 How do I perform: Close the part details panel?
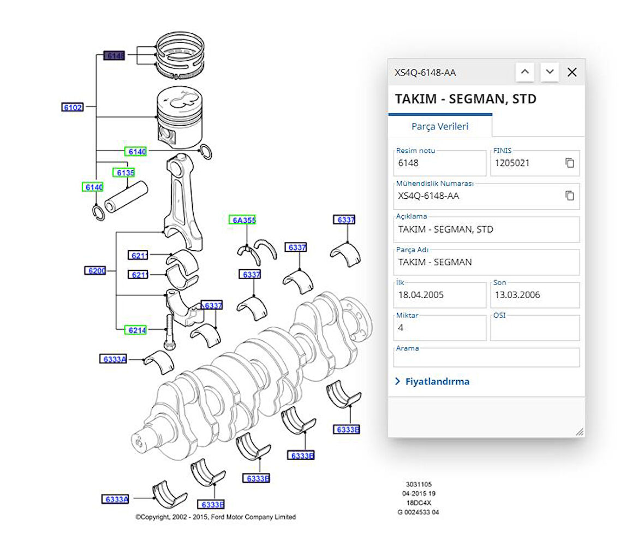click(572, 72)
